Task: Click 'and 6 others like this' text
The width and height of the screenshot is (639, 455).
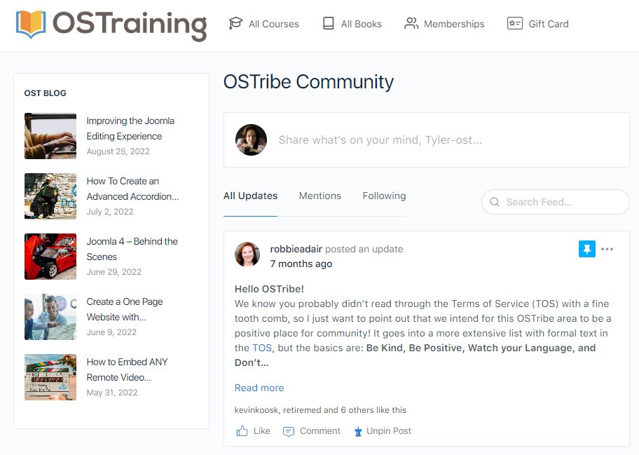Action: click(365, 409)
